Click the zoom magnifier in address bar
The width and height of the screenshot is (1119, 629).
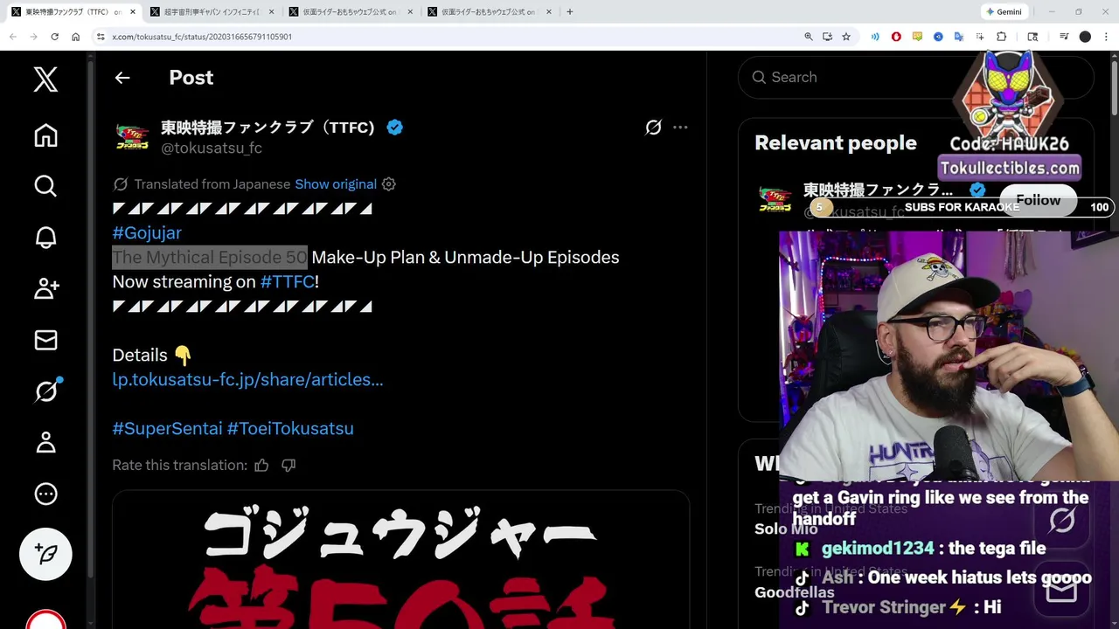[809, 37]
